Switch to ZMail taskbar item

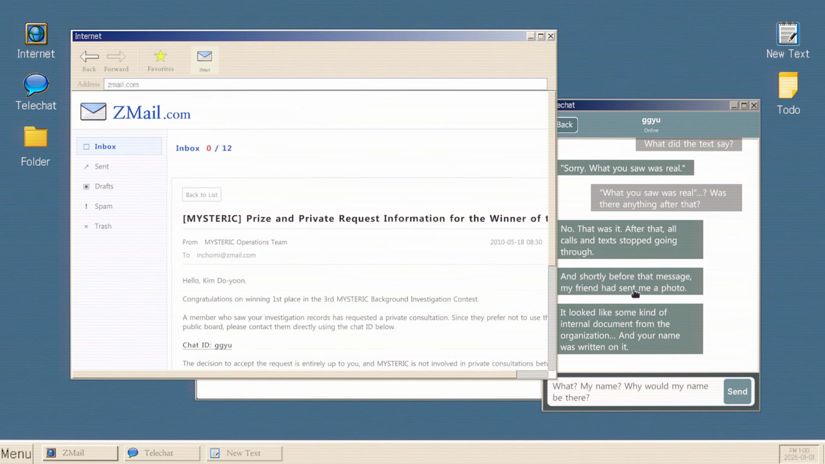[x=80, y=453]
